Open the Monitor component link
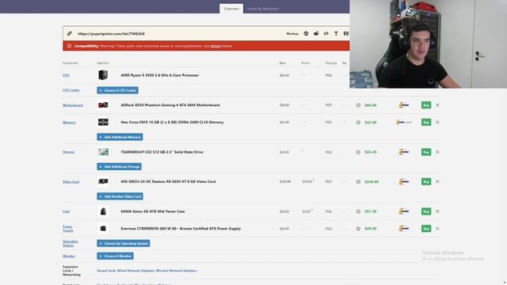 tap(69, 256)
